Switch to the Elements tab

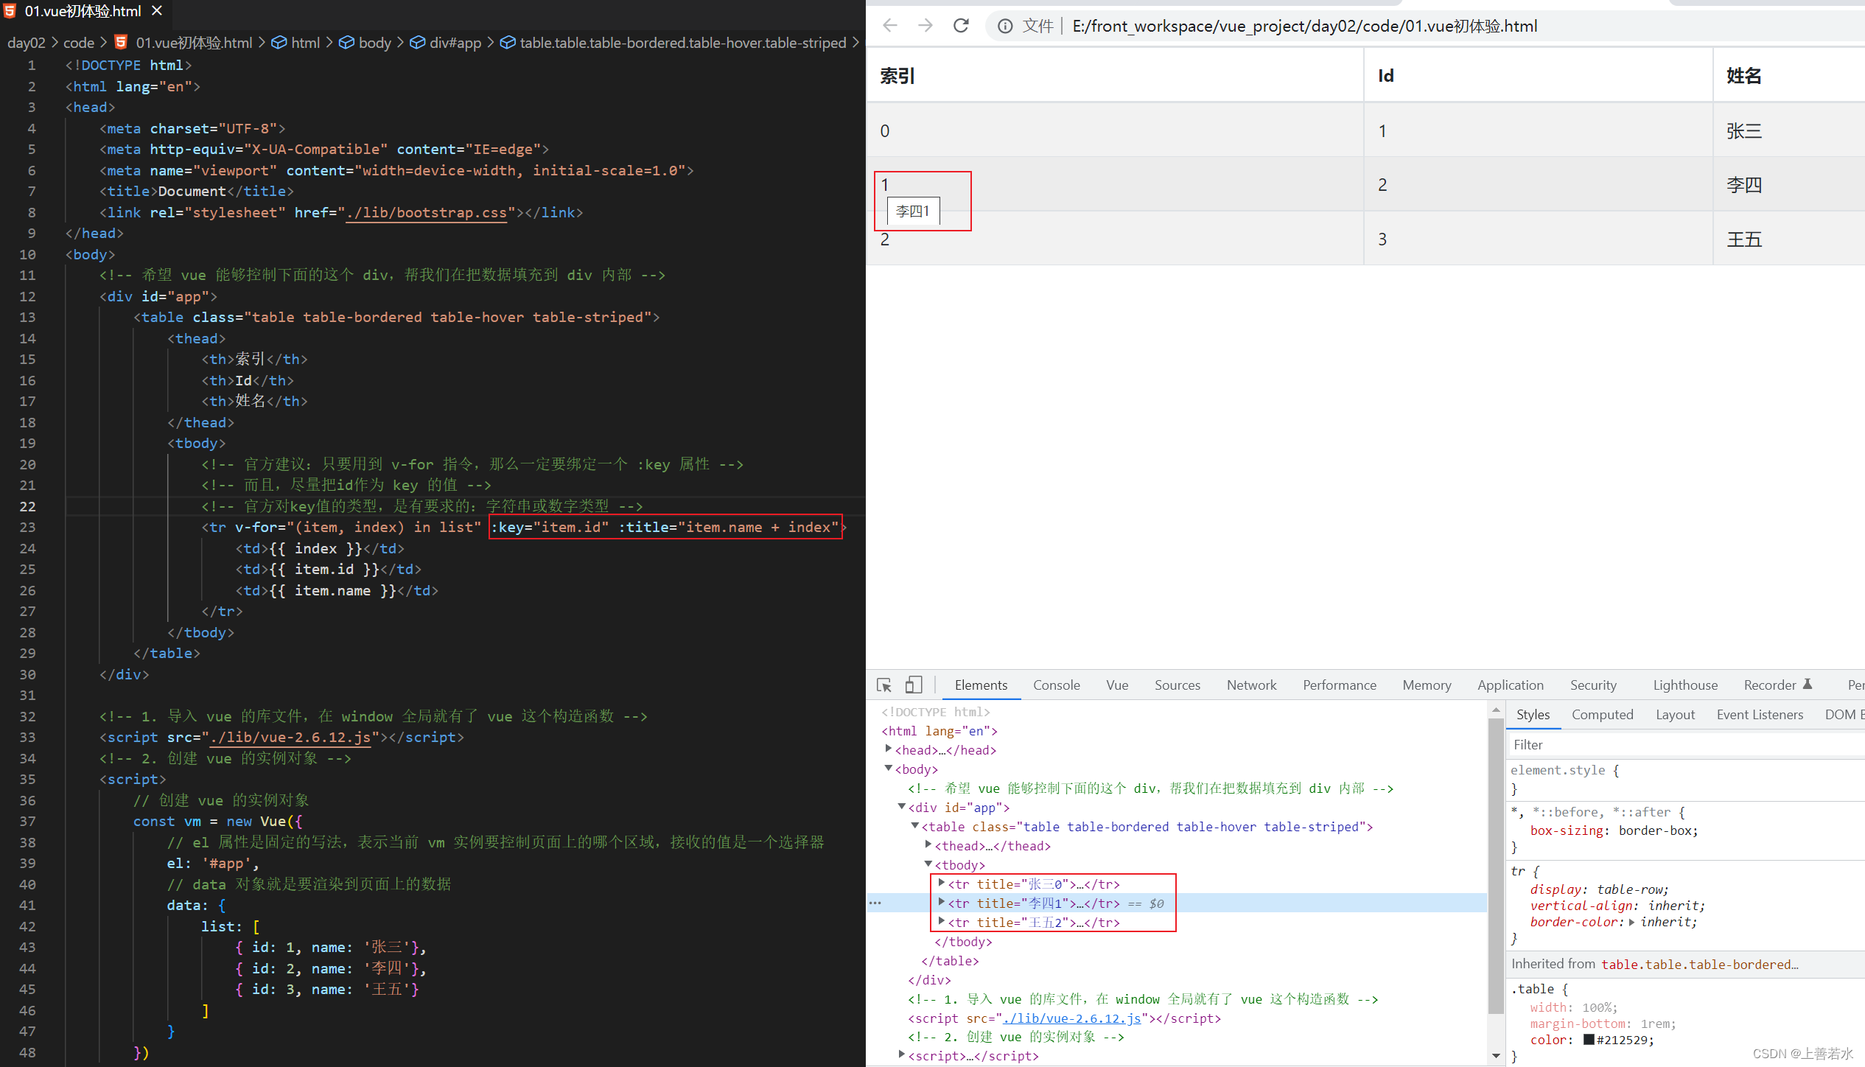pos(981,685)
